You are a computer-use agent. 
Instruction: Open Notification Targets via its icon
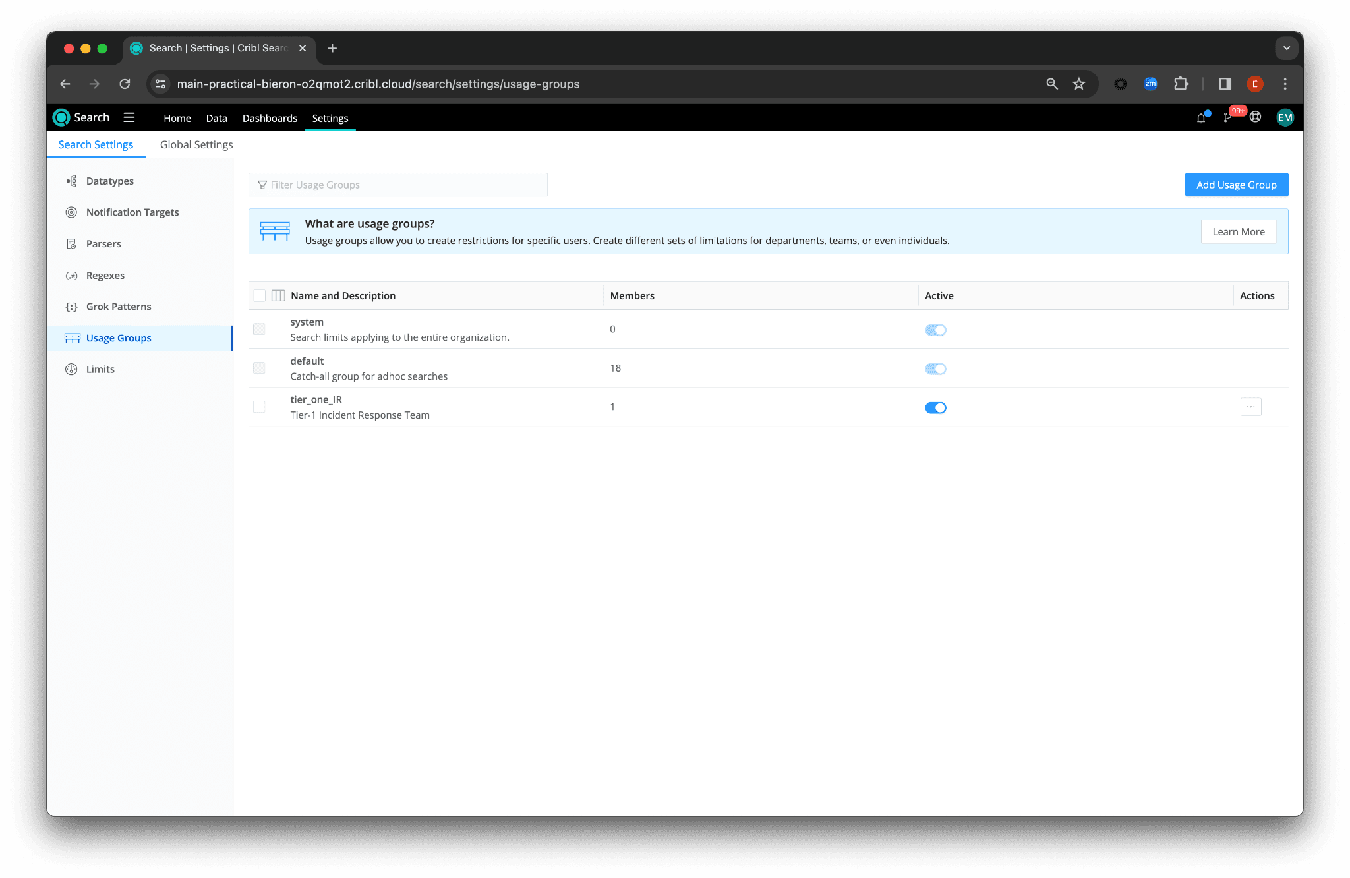coord(71,212)
